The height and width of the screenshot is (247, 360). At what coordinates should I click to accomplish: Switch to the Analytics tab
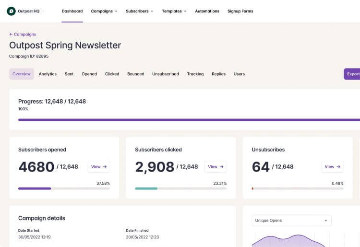point(48,74)
